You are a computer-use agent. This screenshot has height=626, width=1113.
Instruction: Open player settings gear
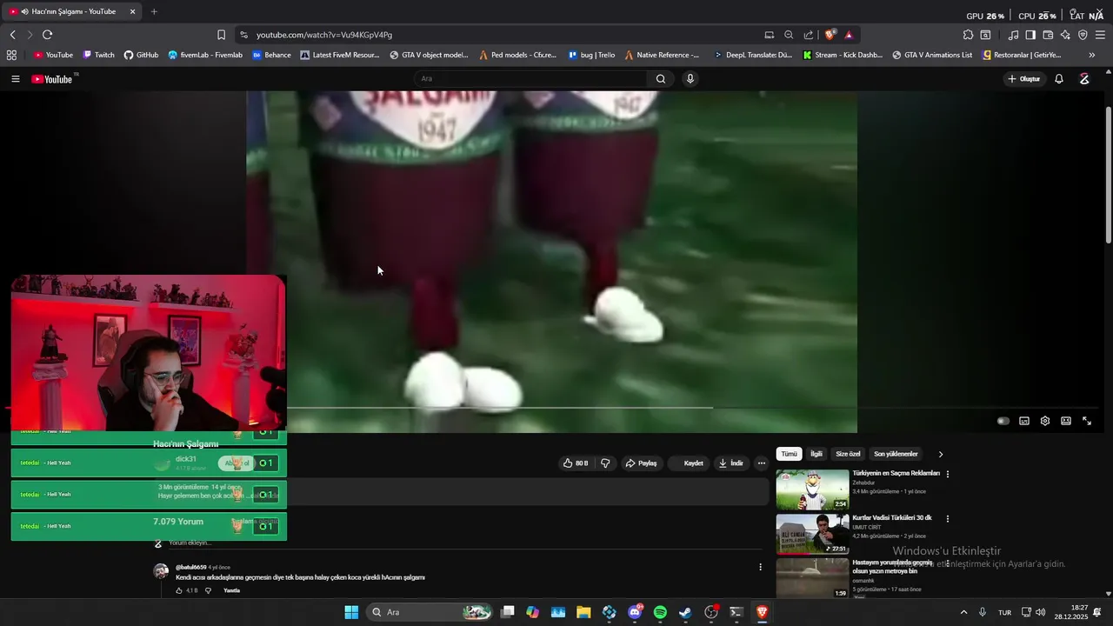[x=1045, y=421]
